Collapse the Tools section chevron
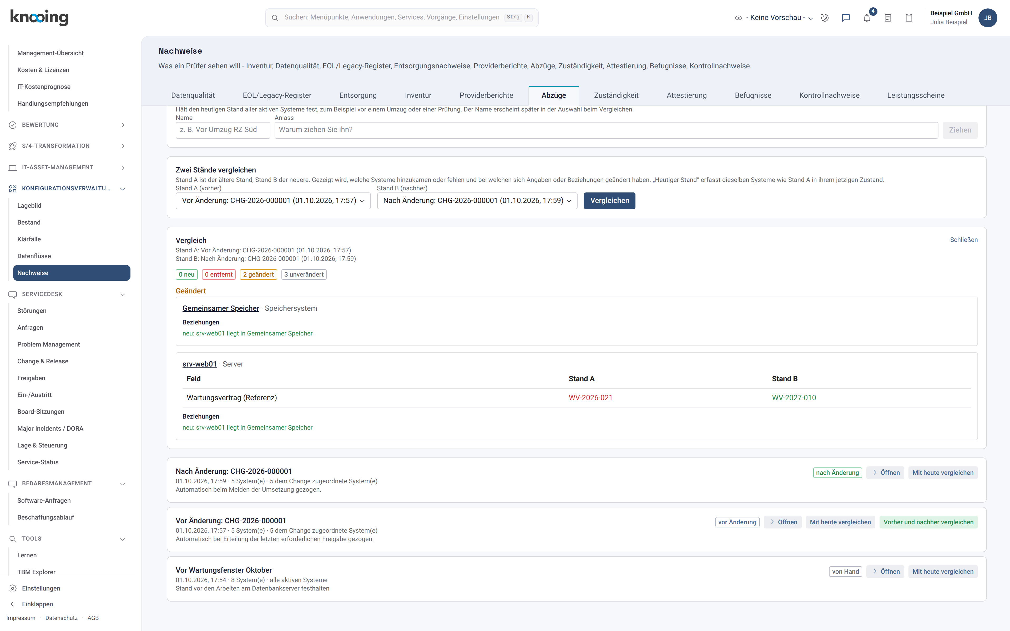This screenshot has width=1010, height=631. tap(123, 539)
